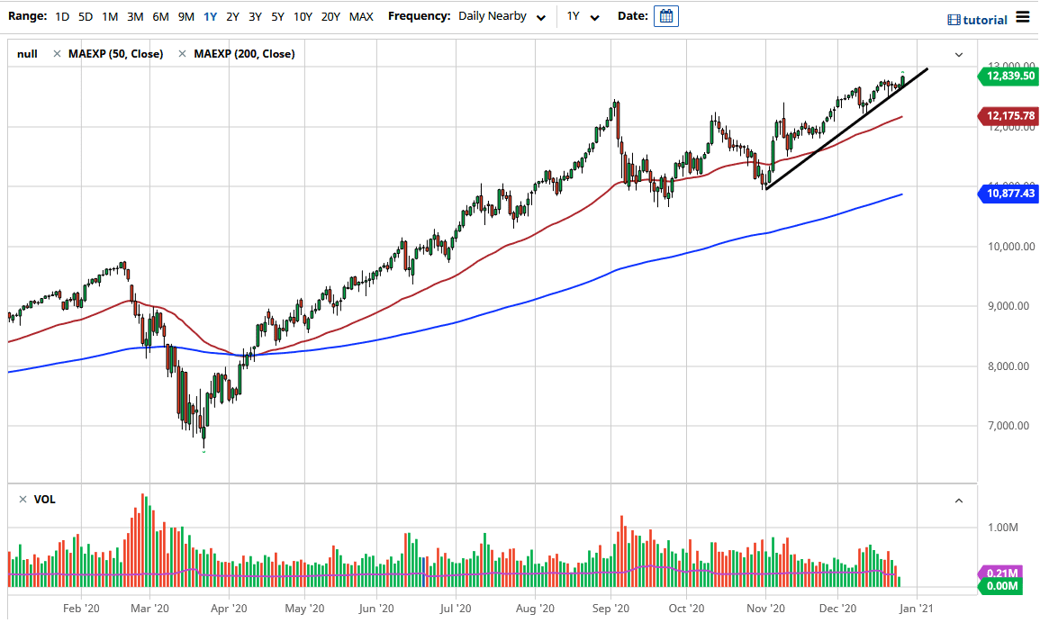Select the 6M range

coord(160,16)
